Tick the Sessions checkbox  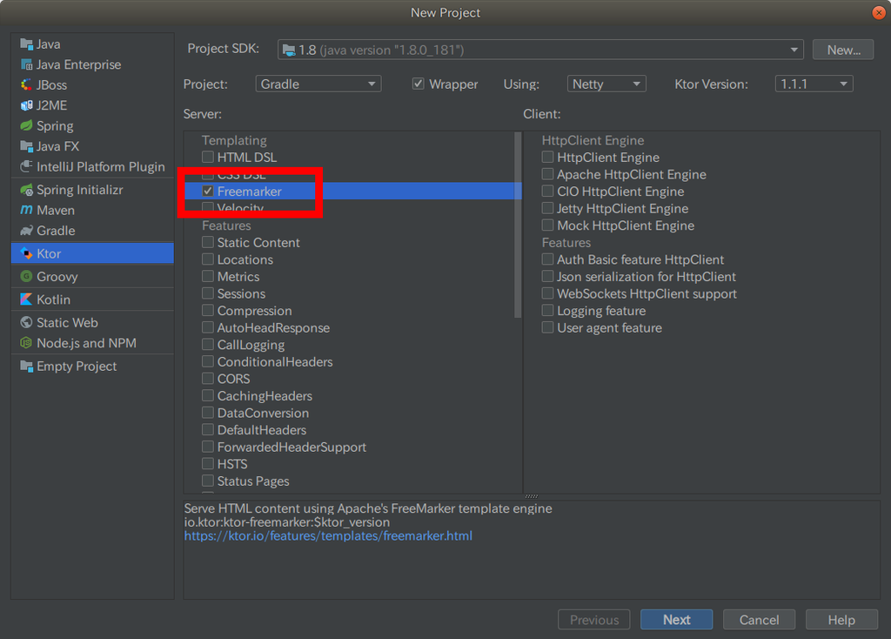pos(208,293)
